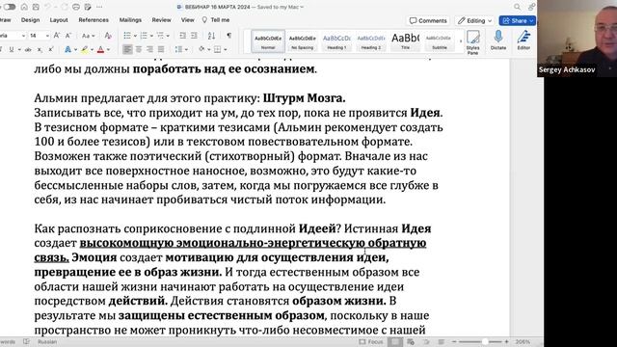This screenshot has width=617, height=347.
Task: Click the zoom in plus icon
Action: (x=506, y=342)
